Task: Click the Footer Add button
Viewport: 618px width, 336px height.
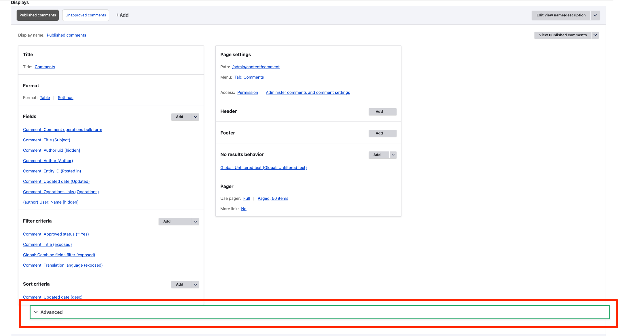Action: pos(378,133)
